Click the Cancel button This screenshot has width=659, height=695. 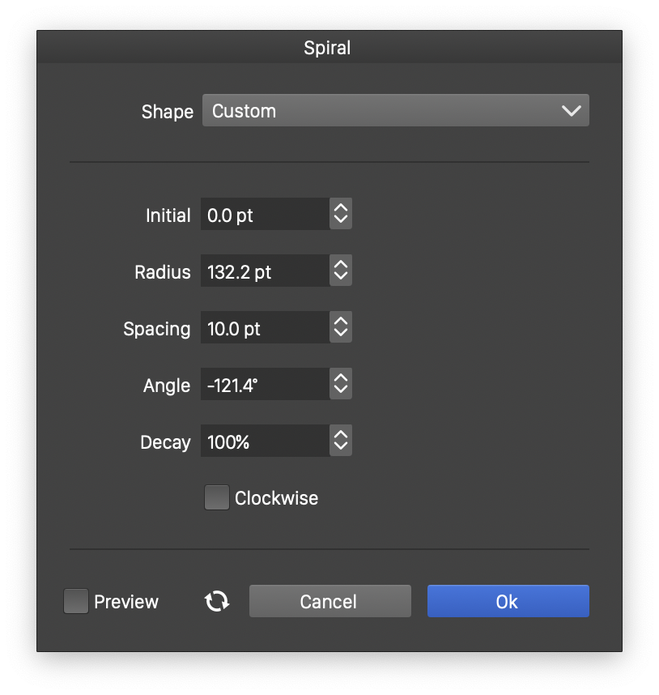[x=330, y=601]
